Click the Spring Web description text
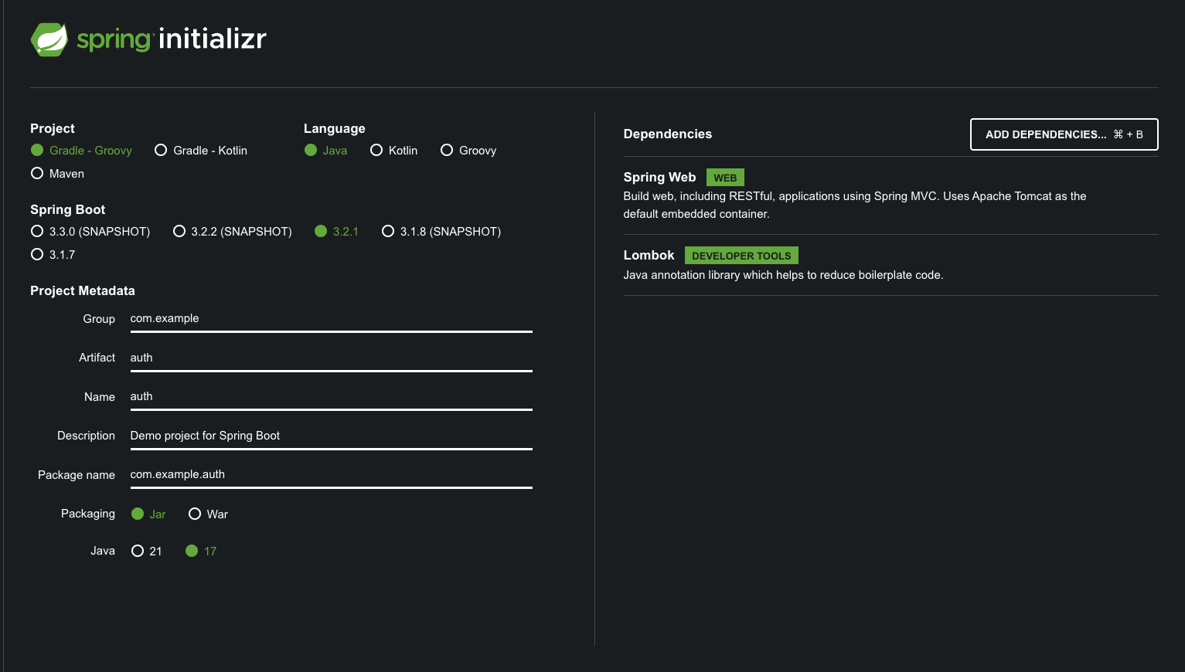The width and height of the screenshot is (1185, 672). (x=855, y=205)
